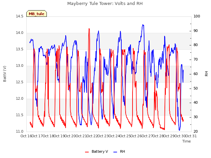Click the red Battery V legend swatch
This screenshot has height=158, width=211.
(87, 152)
